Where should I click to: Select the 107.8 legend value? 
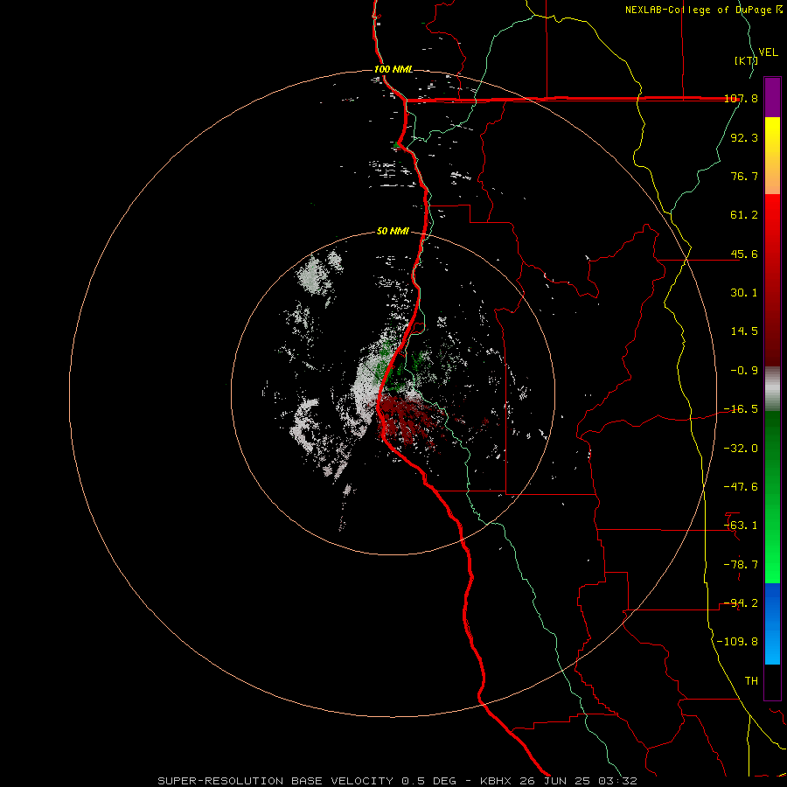742,99
